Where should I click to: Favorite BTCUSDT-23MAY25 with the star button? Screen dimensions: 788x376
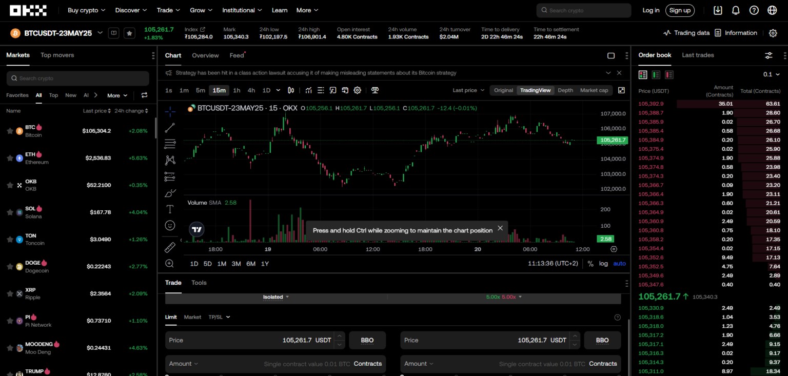click(130, 33)
